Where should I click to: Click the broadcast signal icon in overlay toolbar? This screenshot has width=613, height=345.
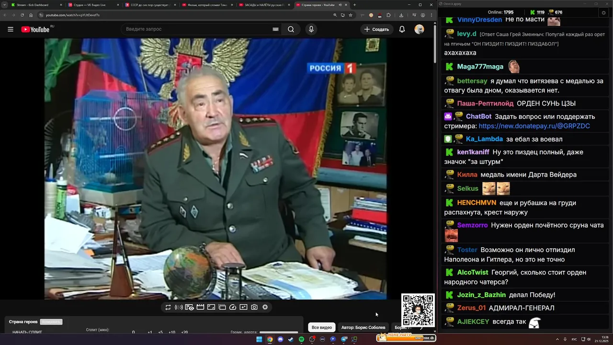[179, 307]
